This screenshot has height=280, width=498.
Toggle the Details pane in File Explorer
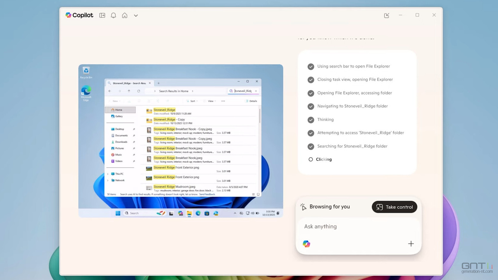pos(252,101)
